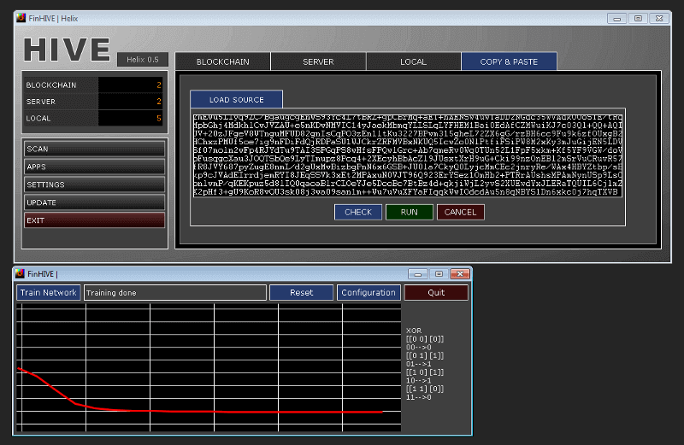Click the red EXIT button
This screenshot has width=684, height=445.
click(x=95, y=220)
